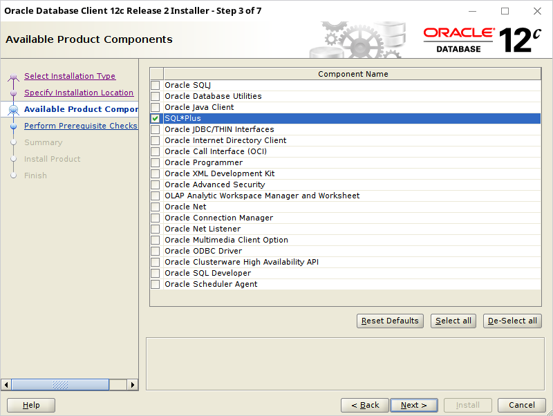Check the Oracle SQLJ checkbox
The height and width of the screenshot is (416, 553).
pyautogui.click(x=155, y=85)
